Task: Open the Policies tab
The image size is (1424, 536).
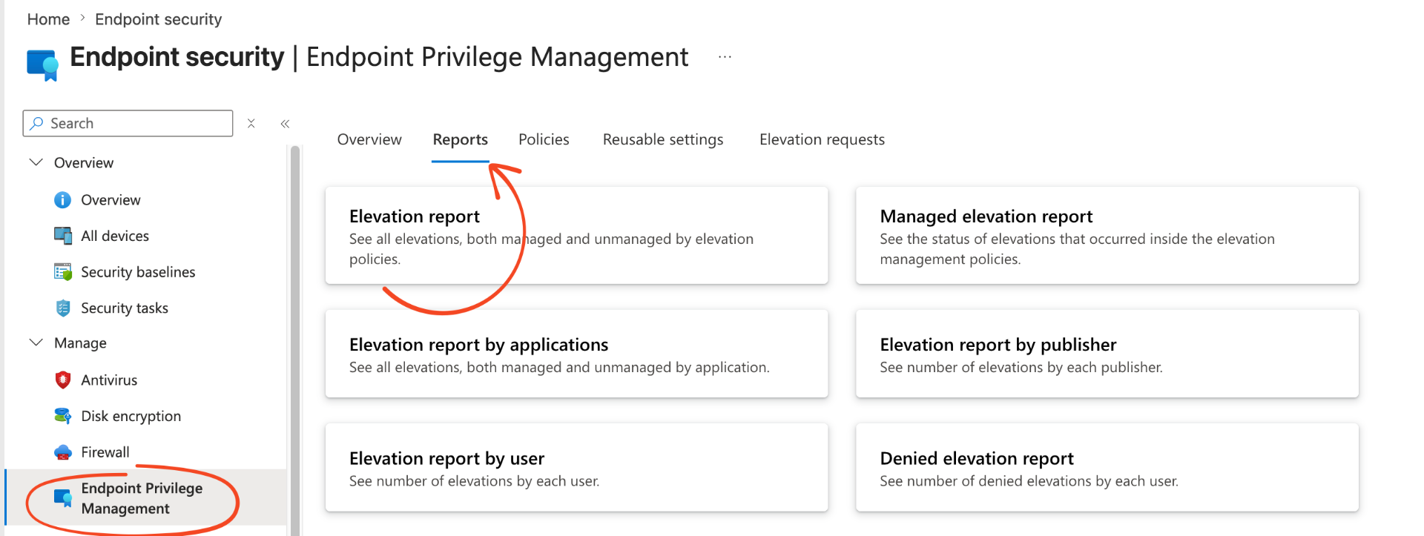Action: (544, 139)
